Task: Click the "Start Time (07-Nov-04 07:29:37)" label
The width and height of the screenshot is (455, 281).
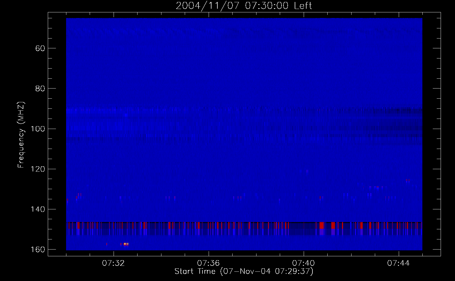Action: coord(244,271)
